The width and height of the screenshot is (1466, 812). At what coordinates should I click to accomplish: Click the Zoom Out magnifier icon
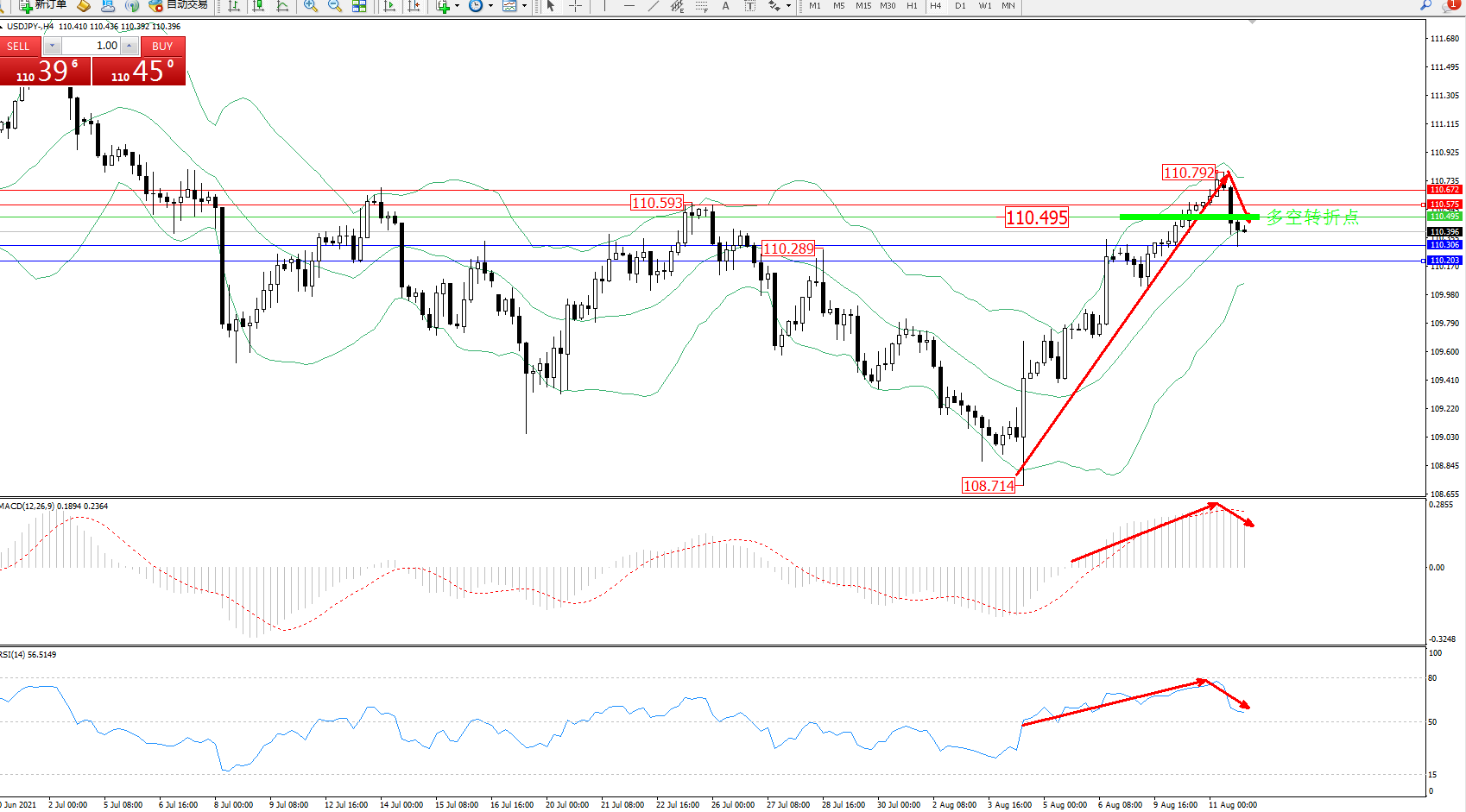(335, 6)
